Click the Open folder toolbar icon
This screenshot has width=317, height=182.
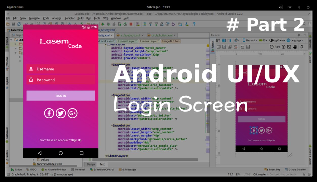pos(8,24)
